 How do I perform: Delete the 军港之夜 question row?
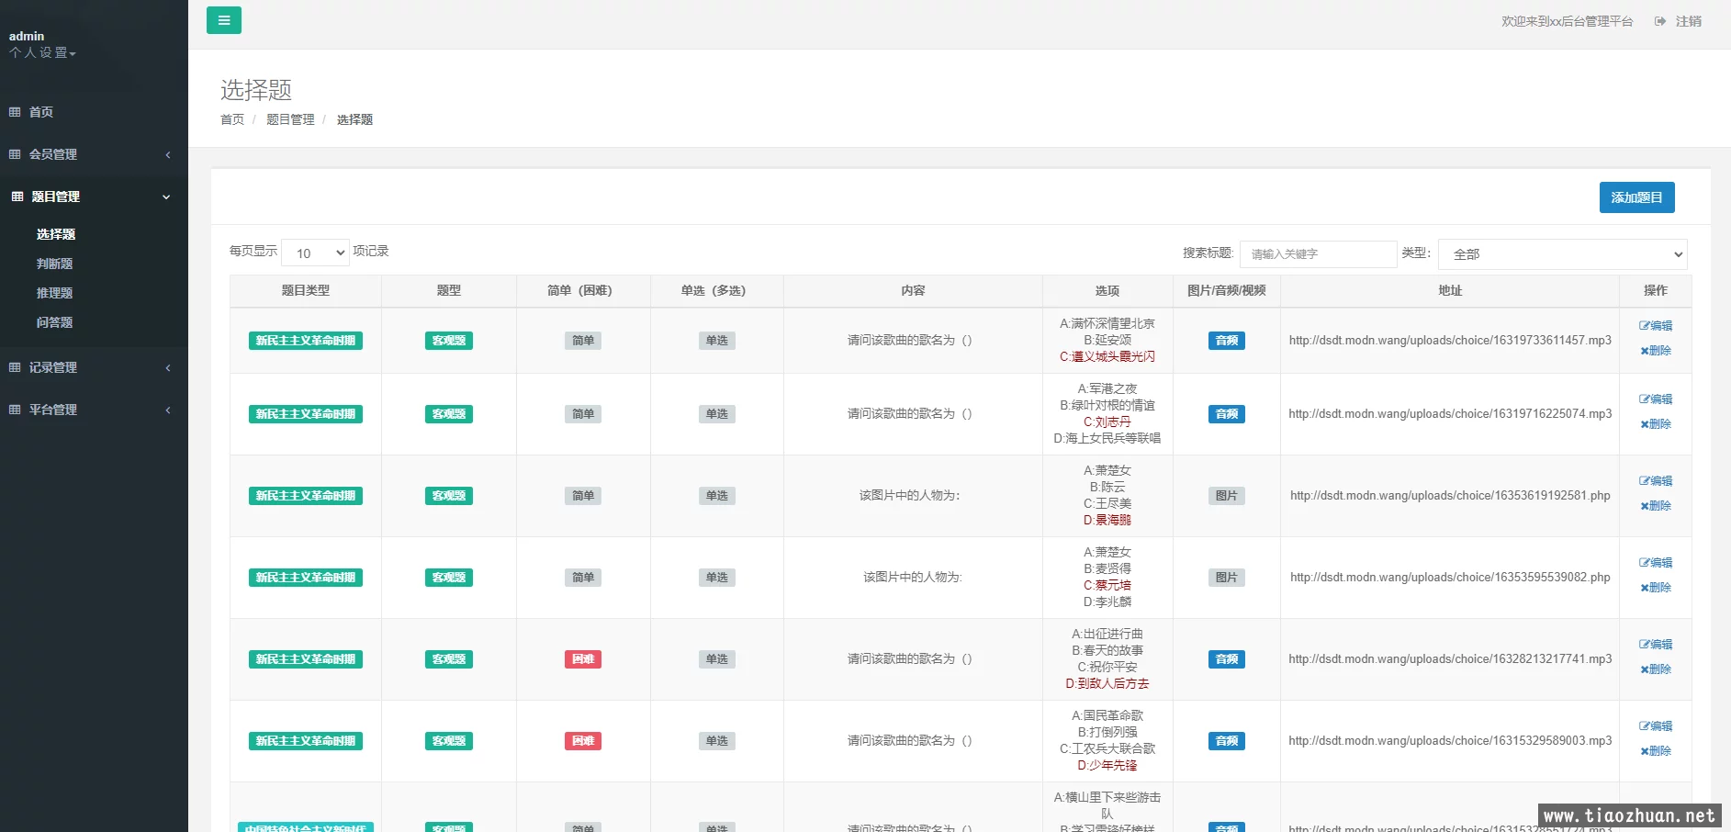click(1656, 424)
